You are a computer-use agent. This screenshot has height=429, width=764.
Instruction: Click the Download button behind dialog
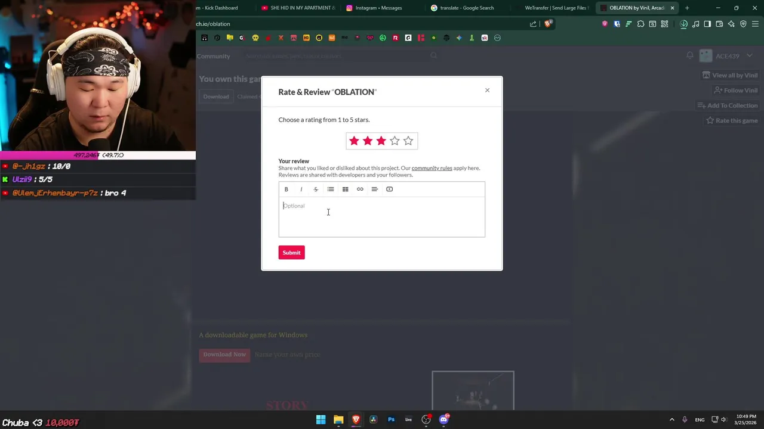tap(216, 97)
